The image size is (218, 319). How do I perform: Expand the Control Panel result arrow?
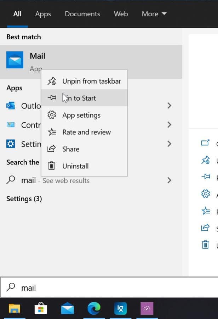click(169, 124)
